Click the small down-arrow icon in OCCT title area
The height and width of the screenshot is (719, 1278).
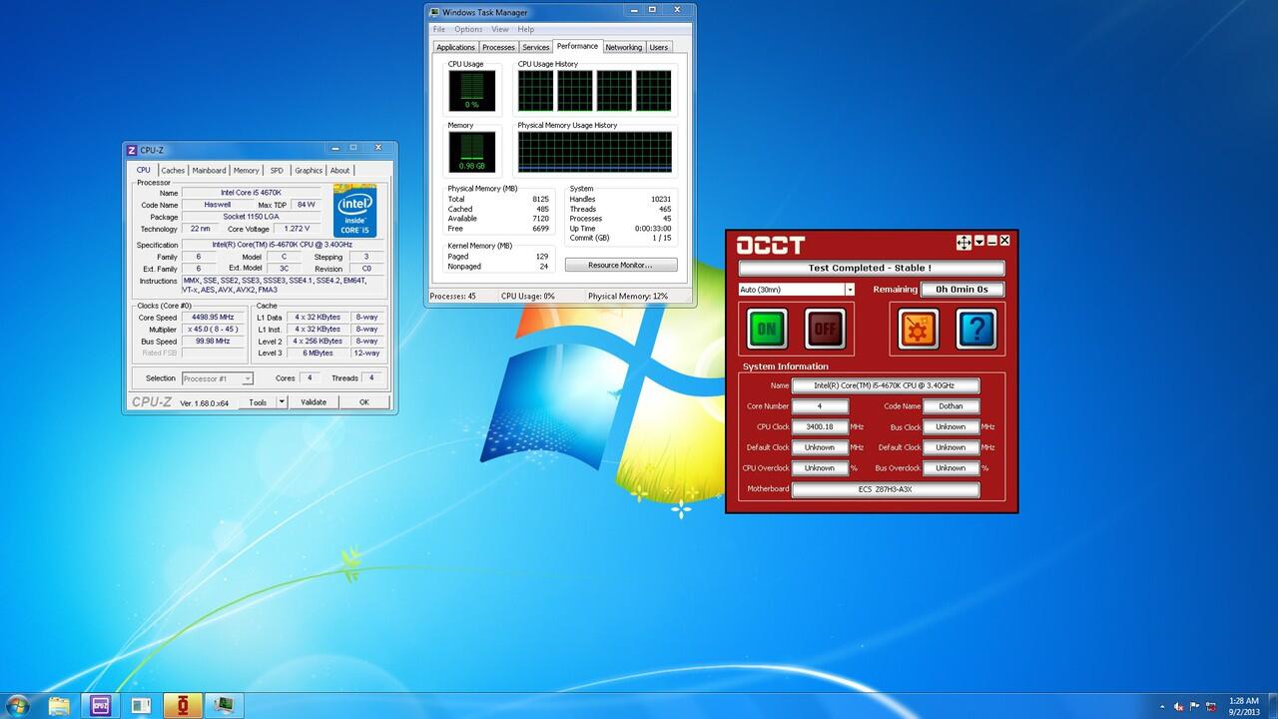click(979, 241)
